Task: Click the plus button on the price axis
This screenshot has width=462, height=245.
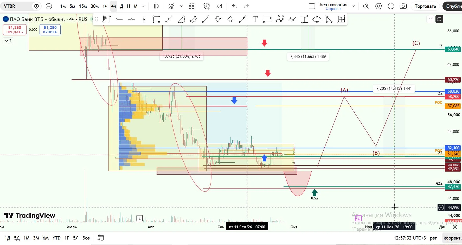Action: (441, 208)
